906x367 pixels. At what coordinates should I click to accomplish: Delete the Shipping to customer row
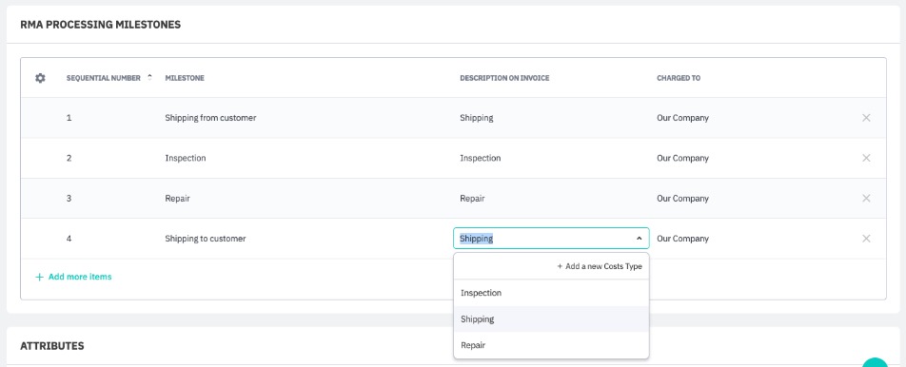[866, 239]
